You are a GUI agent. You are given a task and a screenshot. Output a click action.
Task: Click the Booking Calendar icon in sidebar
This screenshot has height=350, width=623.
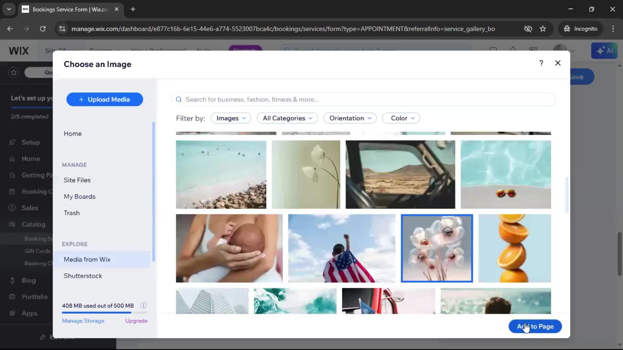[x=12, y=192]
